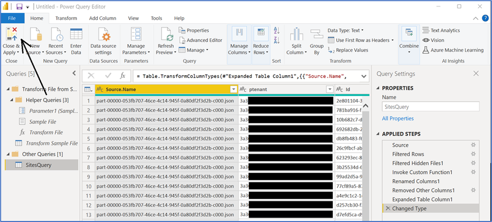
Task: Collapse the Helper Queries folder
Action: 11,100
